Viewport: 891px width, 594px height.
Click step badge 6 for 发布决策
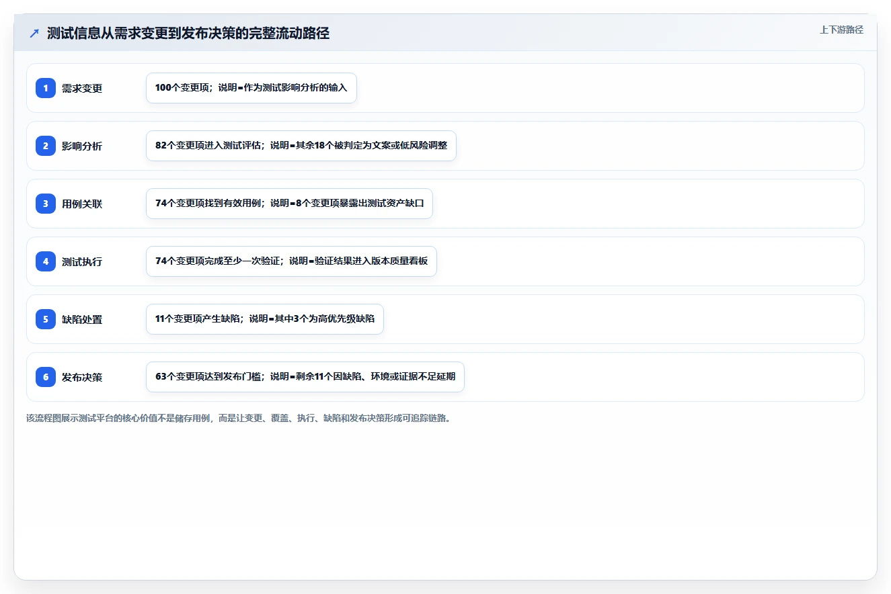[46, 377]
